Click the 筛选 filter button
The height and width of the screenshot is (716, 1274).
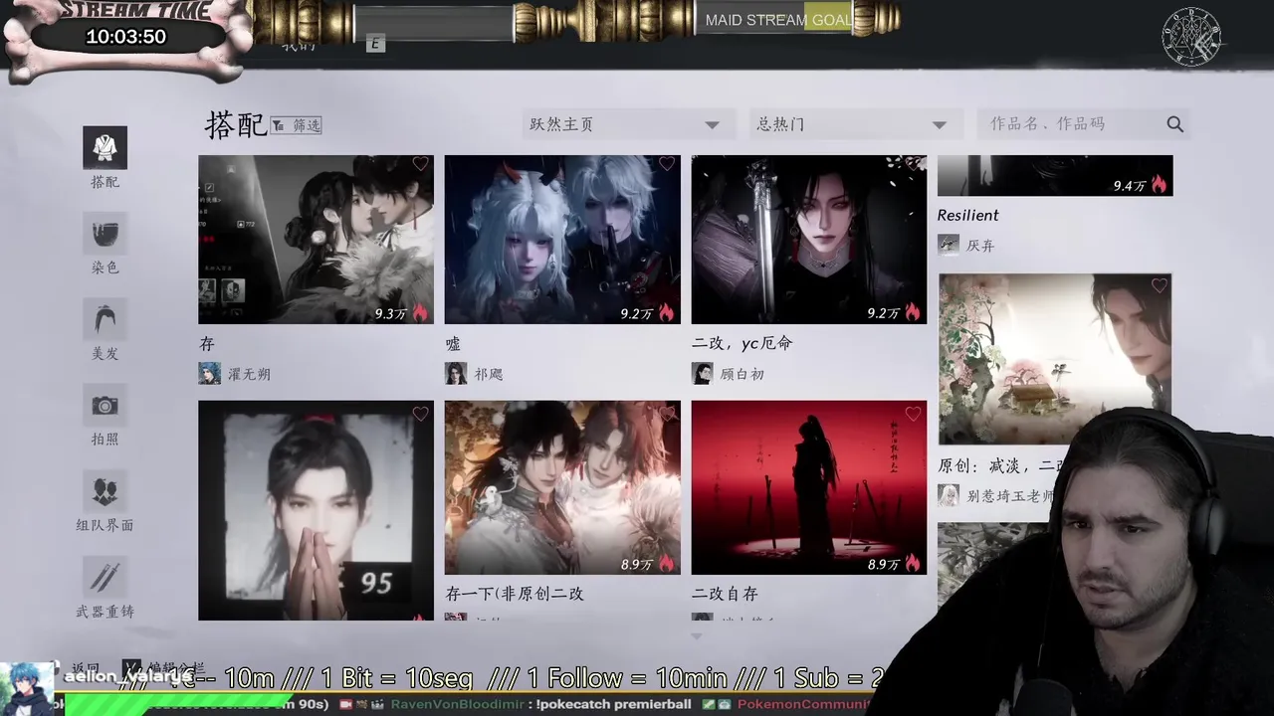296,125
